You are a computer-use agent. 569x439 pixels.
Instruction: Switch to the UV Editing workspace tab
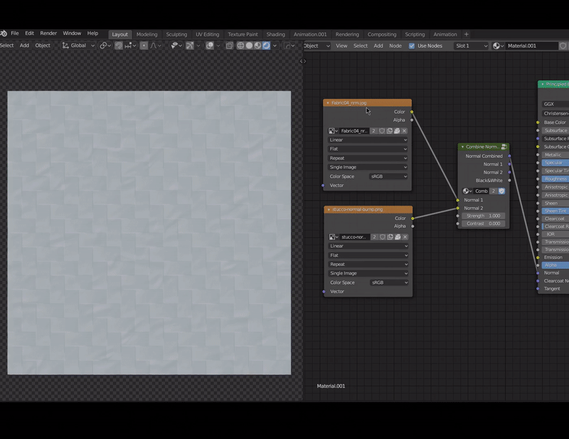click(x=207, y=34)
